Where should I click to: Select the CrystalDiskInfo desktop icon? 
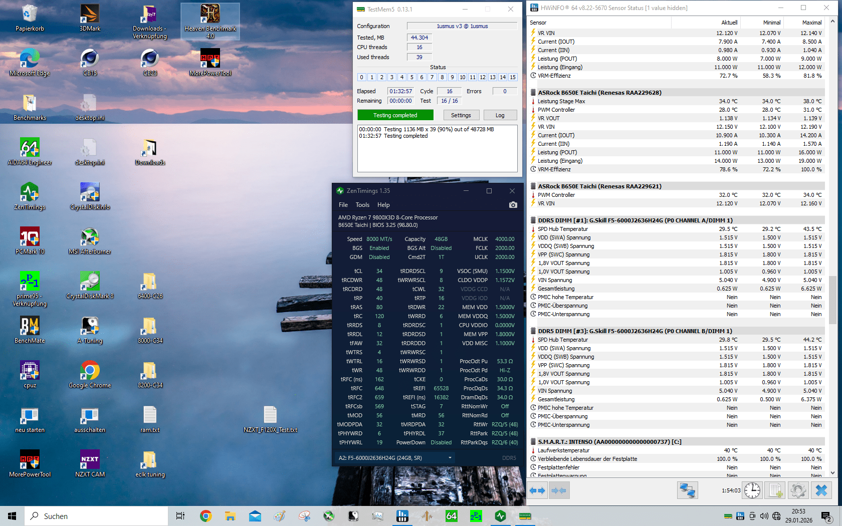point(90,196)
